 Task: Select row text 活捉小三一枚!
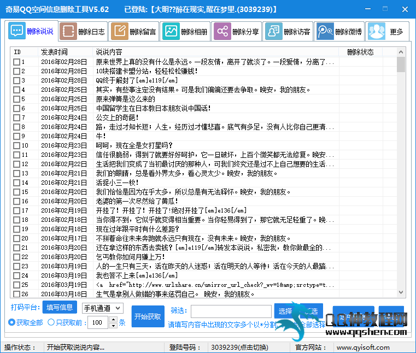coord(118,183)
